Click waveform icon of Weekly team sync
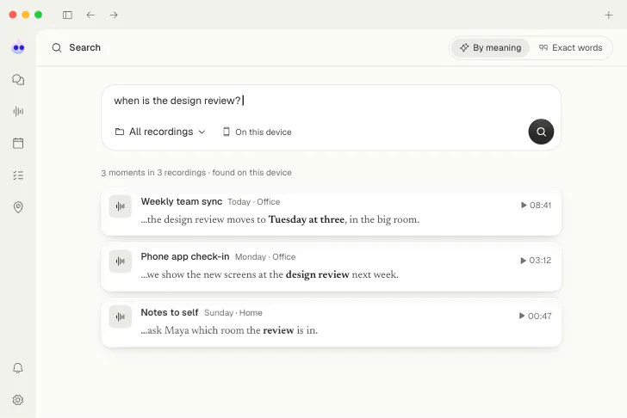This screenshot has height=418, width=627. 121,206
